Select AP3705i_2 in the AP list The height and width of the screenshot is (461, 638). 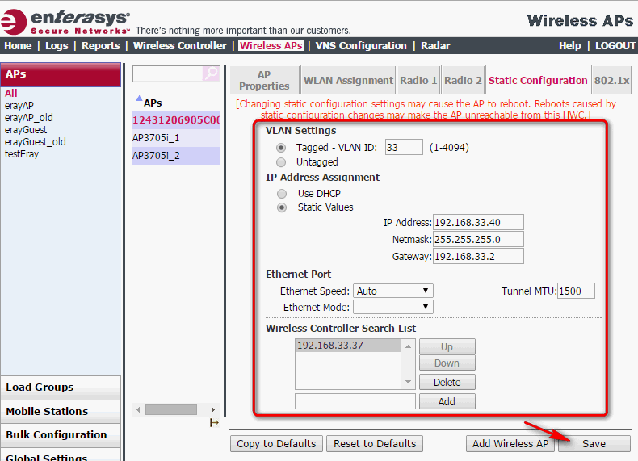[x=176, y=156]
